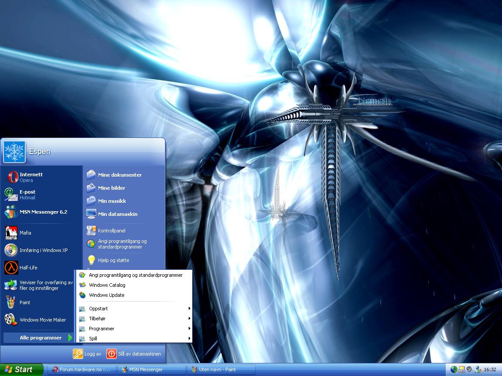Open Kontrollpanel icon
The height and width of the screenshot is (376, 502).
tap(91, 231)
